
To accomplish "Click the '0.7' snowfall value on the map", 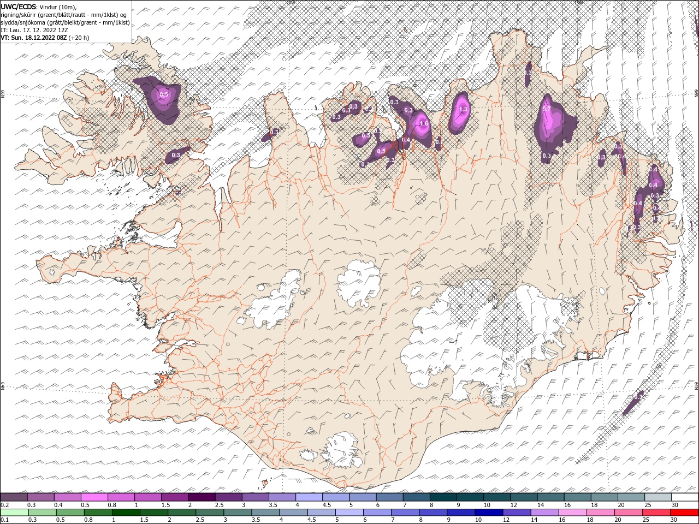I will 546,109.
